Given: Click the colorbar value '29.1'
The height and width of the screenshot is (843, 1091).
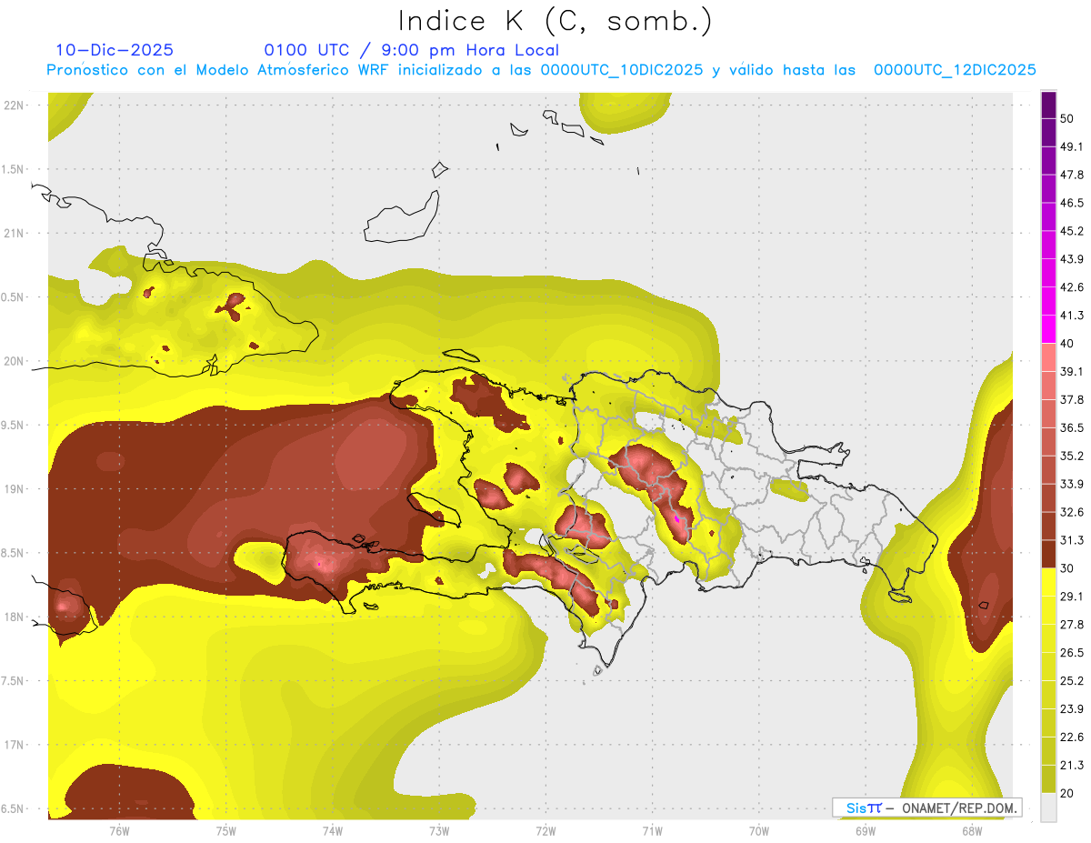Looking at the screenshot, I should point(1071,597).
